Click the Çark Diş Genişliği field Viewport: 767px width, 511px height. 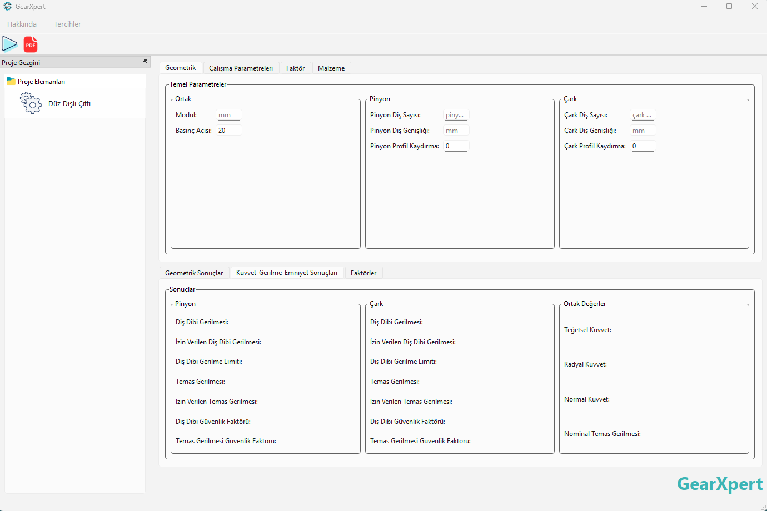[x=643, y=131]
